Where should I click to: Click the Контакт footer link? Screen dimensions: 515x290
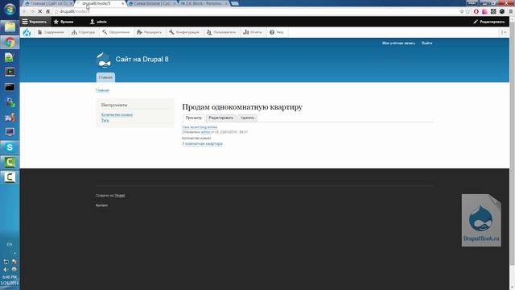point(101,205)
